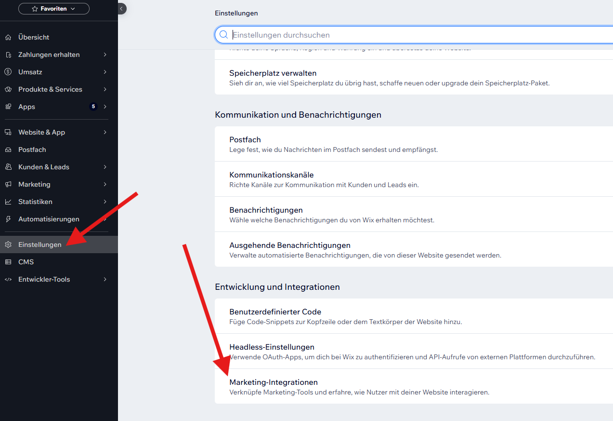
Task: Open Kunden & Leads menu item
Action: [x=44, y=167]
